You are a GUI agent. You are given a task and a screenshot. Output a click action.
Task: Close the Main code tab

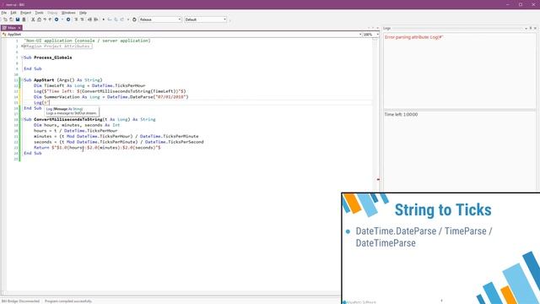pos(19,28)
